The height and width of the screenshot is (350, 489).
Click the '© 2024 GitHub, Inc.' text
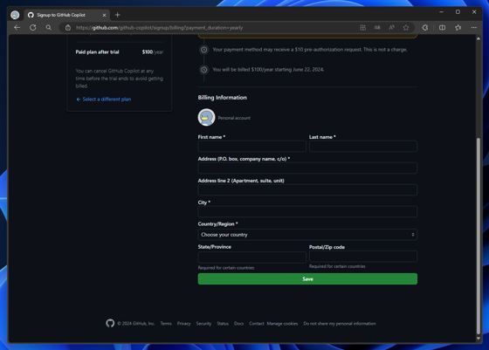[x=136, y=324]
